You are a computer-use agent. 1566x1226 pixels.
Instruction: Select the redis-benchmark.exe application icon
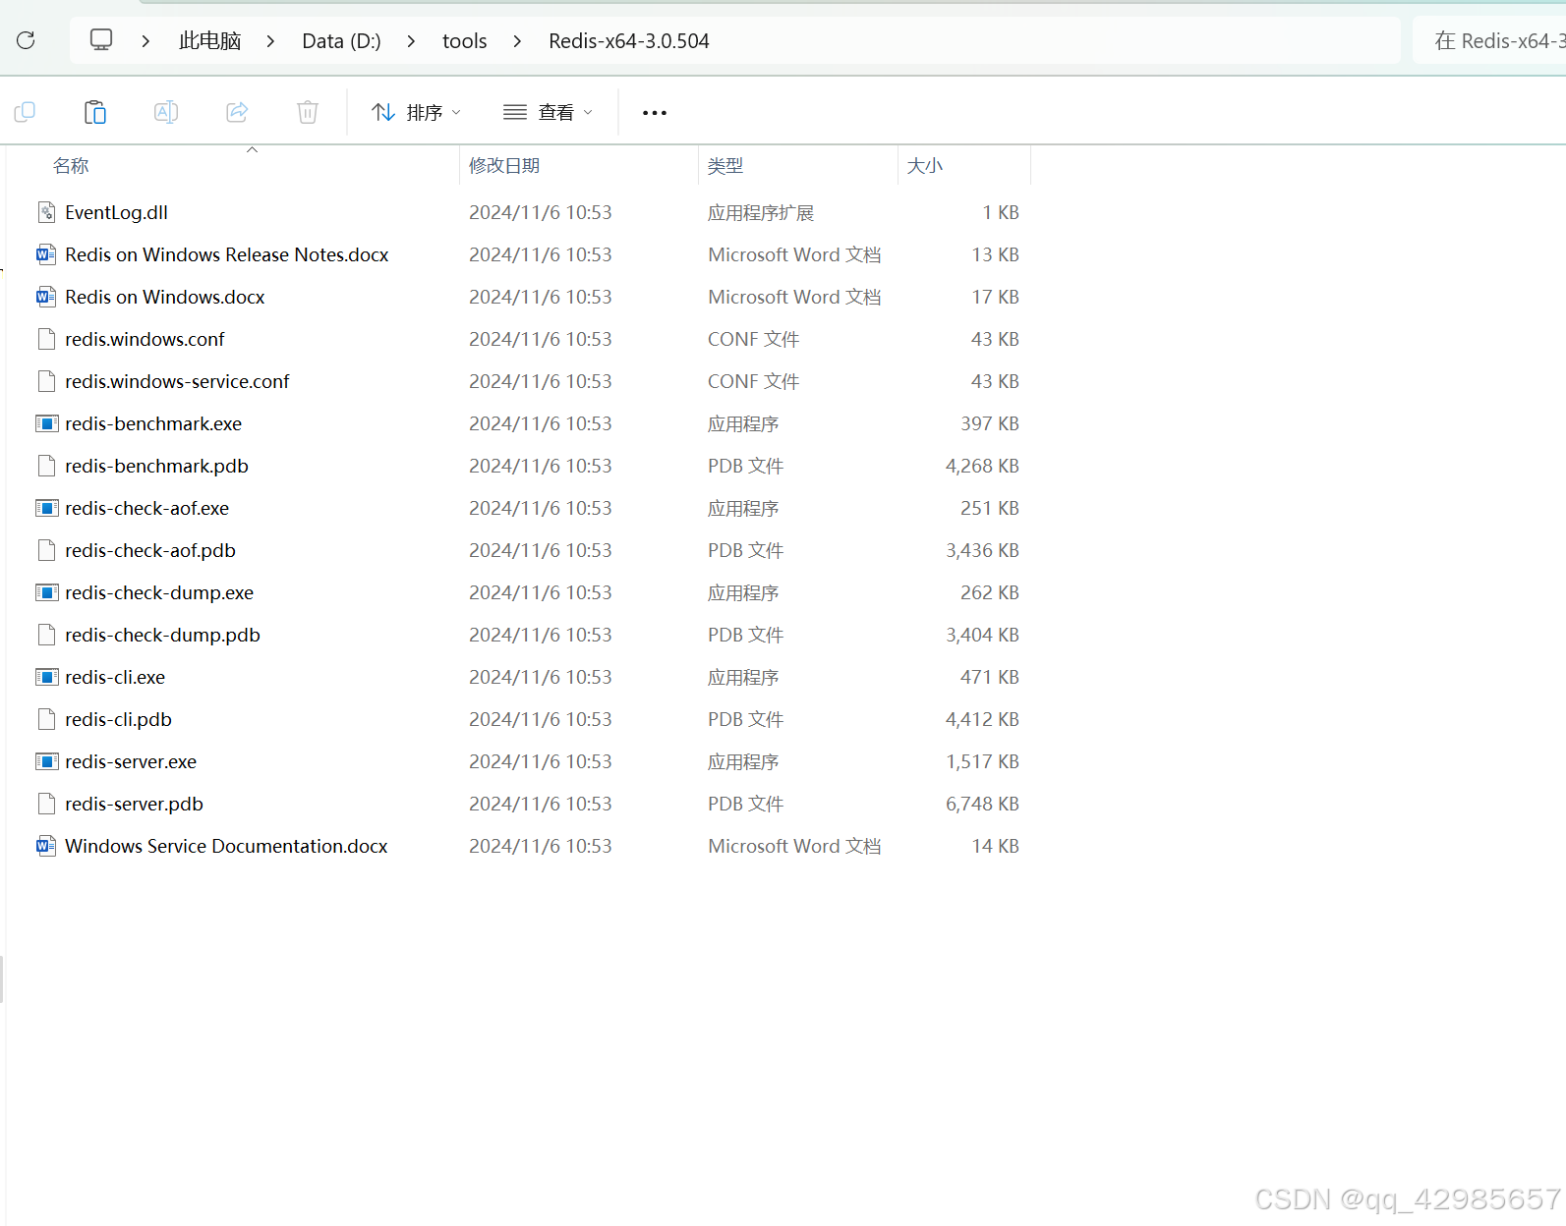[46, 423]
